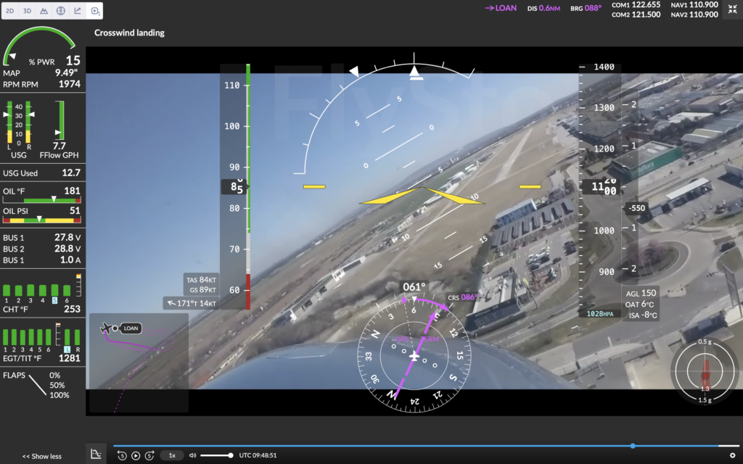
Task: Click the LOAN waypoint on the mini map
Action: click(x=130, y=328)
